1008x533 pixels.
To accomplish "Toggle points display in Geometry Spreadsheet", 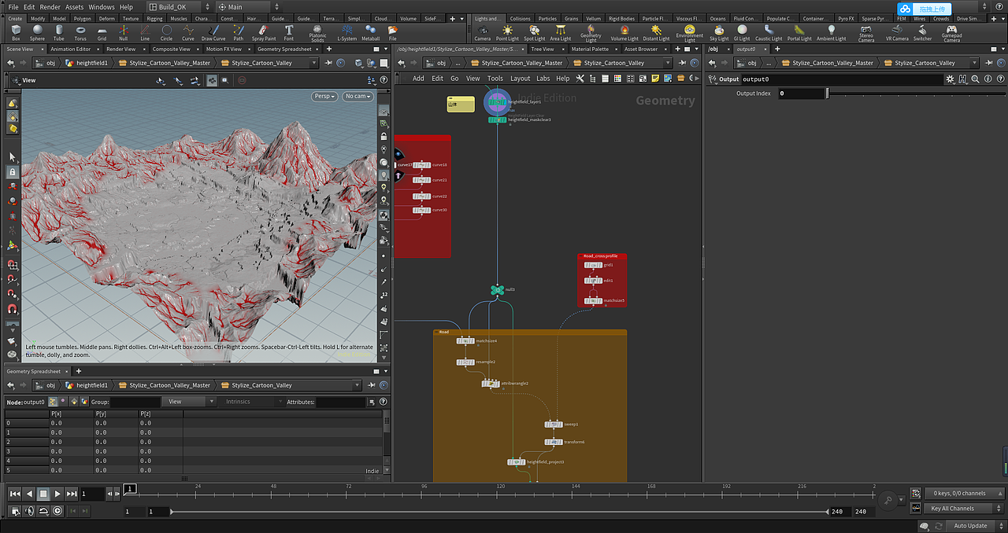I will pos(53,402).
